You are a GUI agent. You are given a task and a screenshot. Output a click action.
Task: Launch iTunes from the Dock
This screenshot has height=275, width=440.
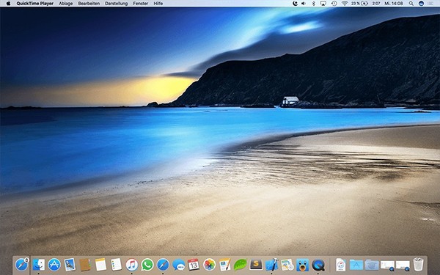[131, 265]
